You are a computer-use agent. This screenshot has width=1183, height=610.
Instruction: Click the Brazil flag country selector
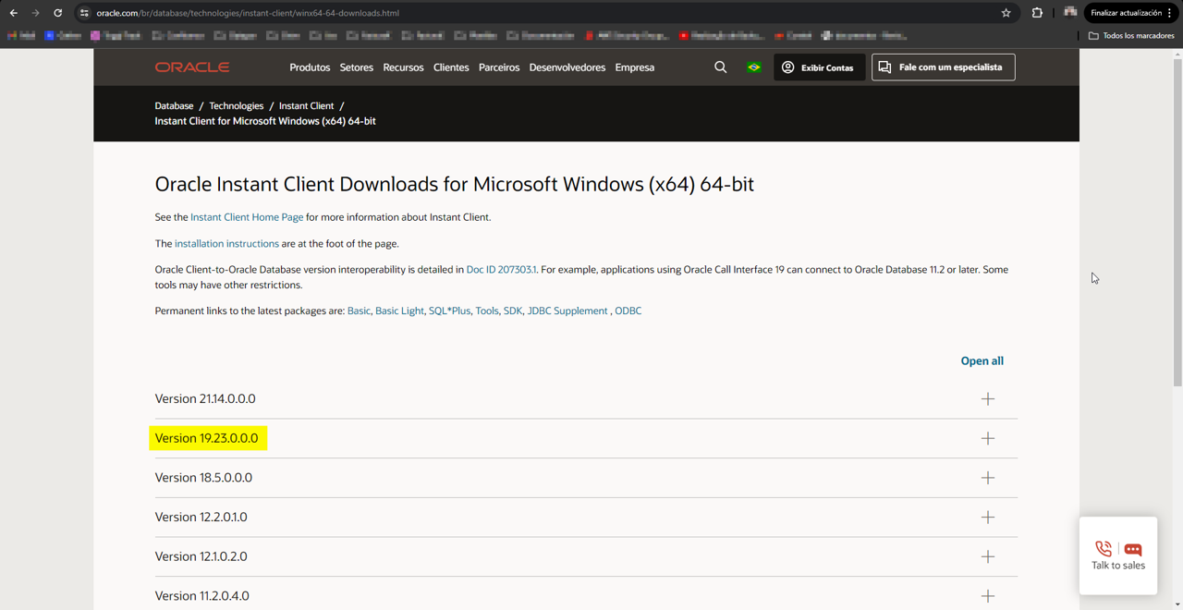click(754, 67)
